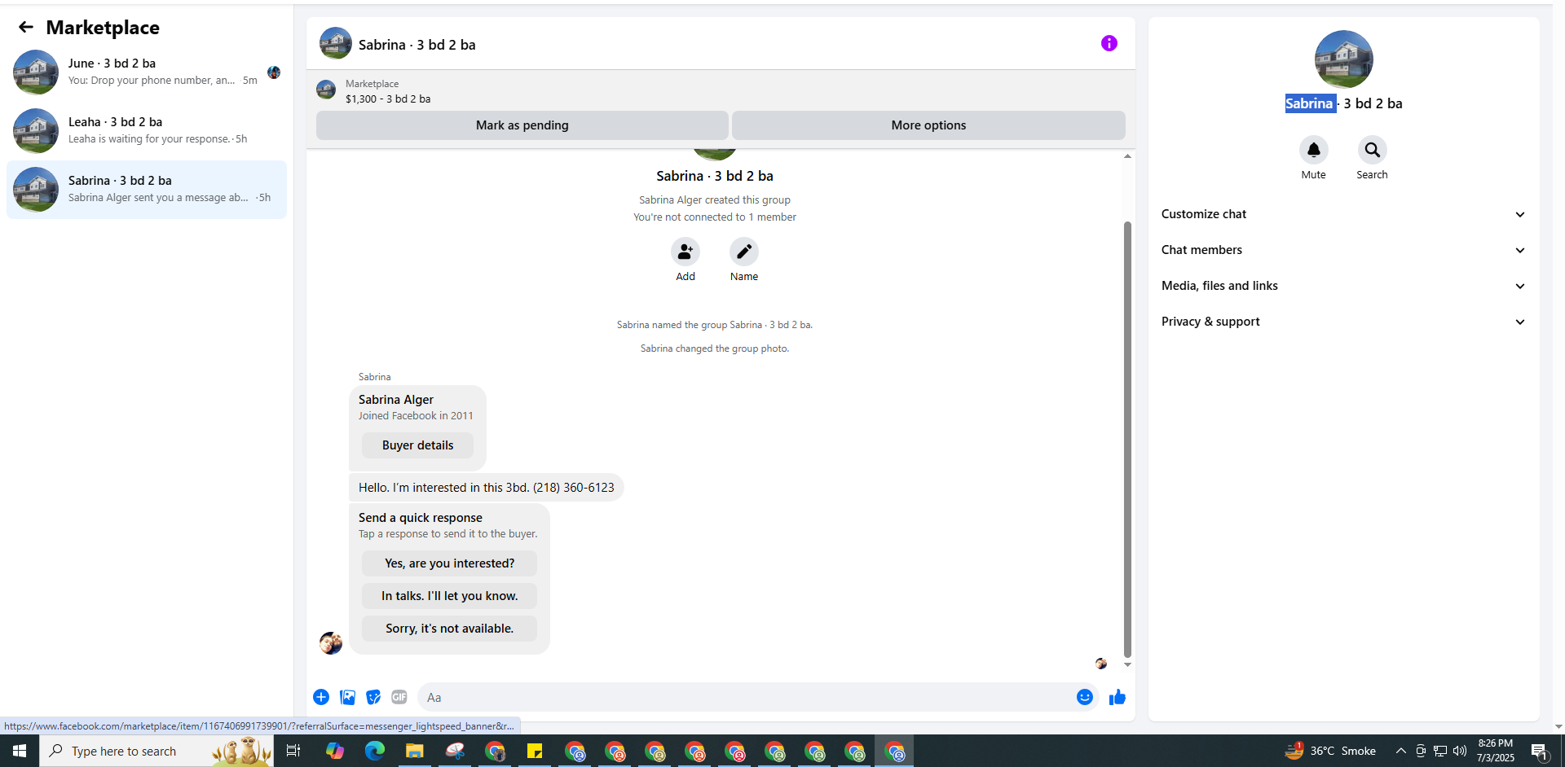Screen dimensions: 1565x767
Task: Click More options button
Action: click(x=928, y=125)
